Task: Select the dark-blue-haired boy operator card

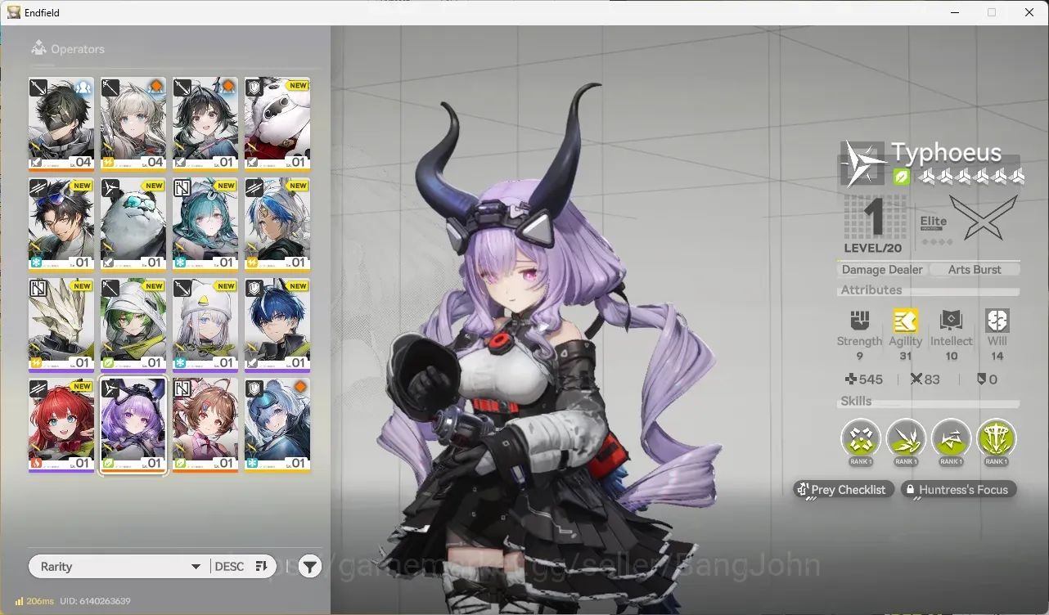Action: point(277,325)
